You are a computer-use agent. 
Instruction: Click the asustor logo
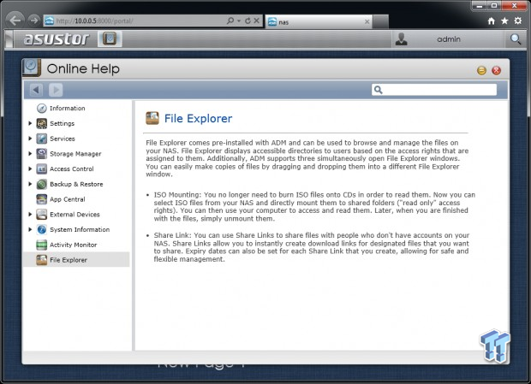click(x=57, y=38)
